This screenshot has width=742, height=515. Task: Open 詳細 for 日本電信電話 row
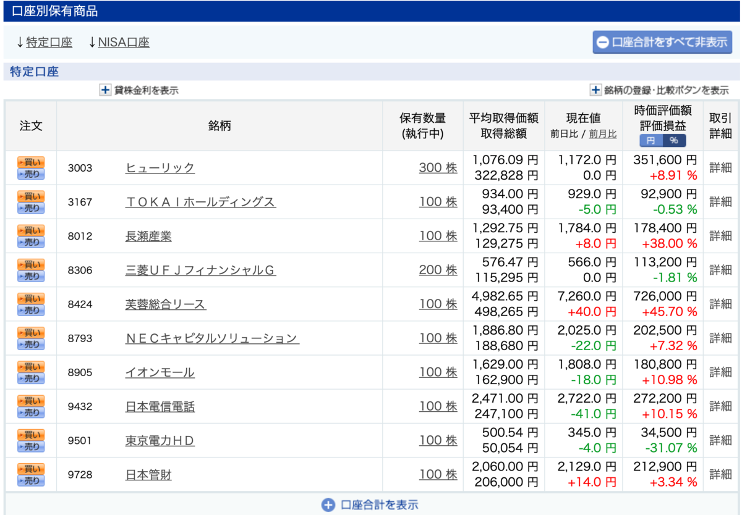point(720,406)
